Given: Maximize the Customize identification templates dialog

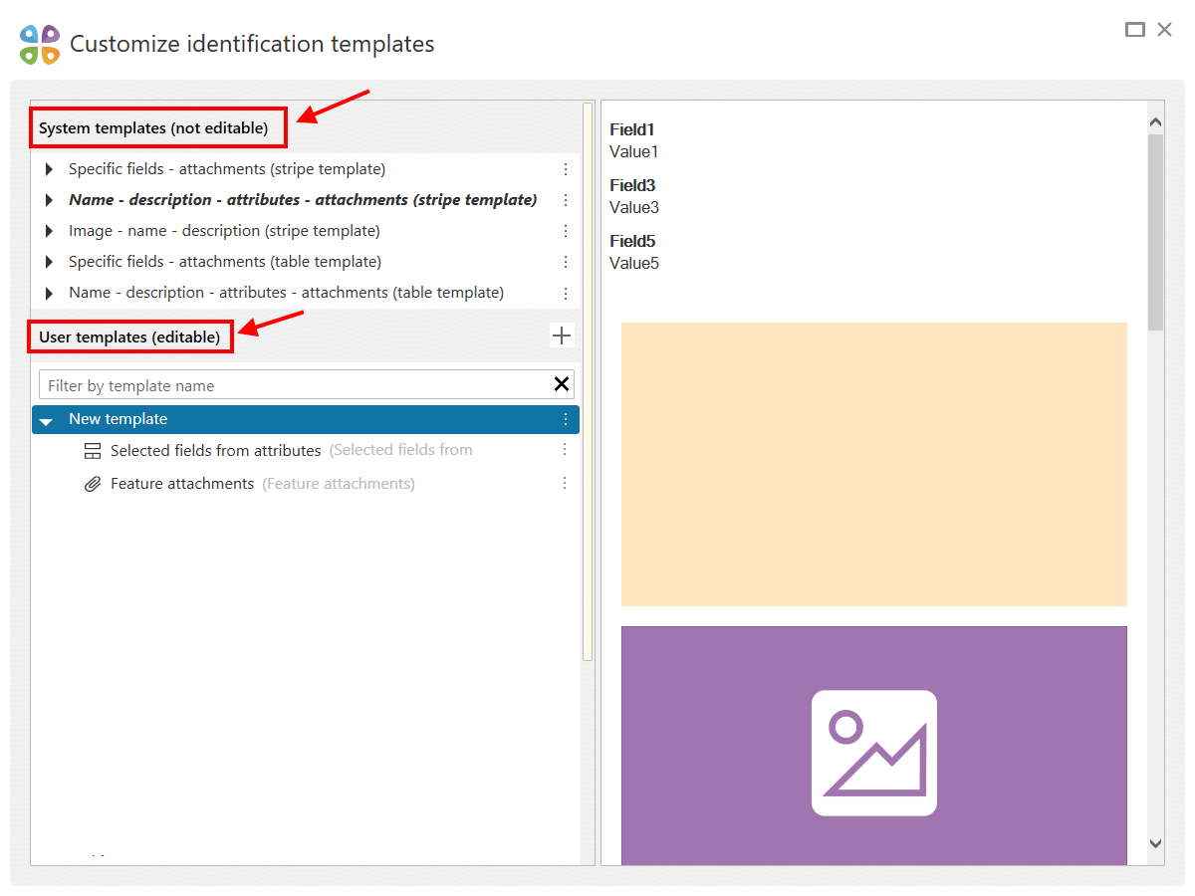Looking at the screenshot, I should tap(1135, 30).
